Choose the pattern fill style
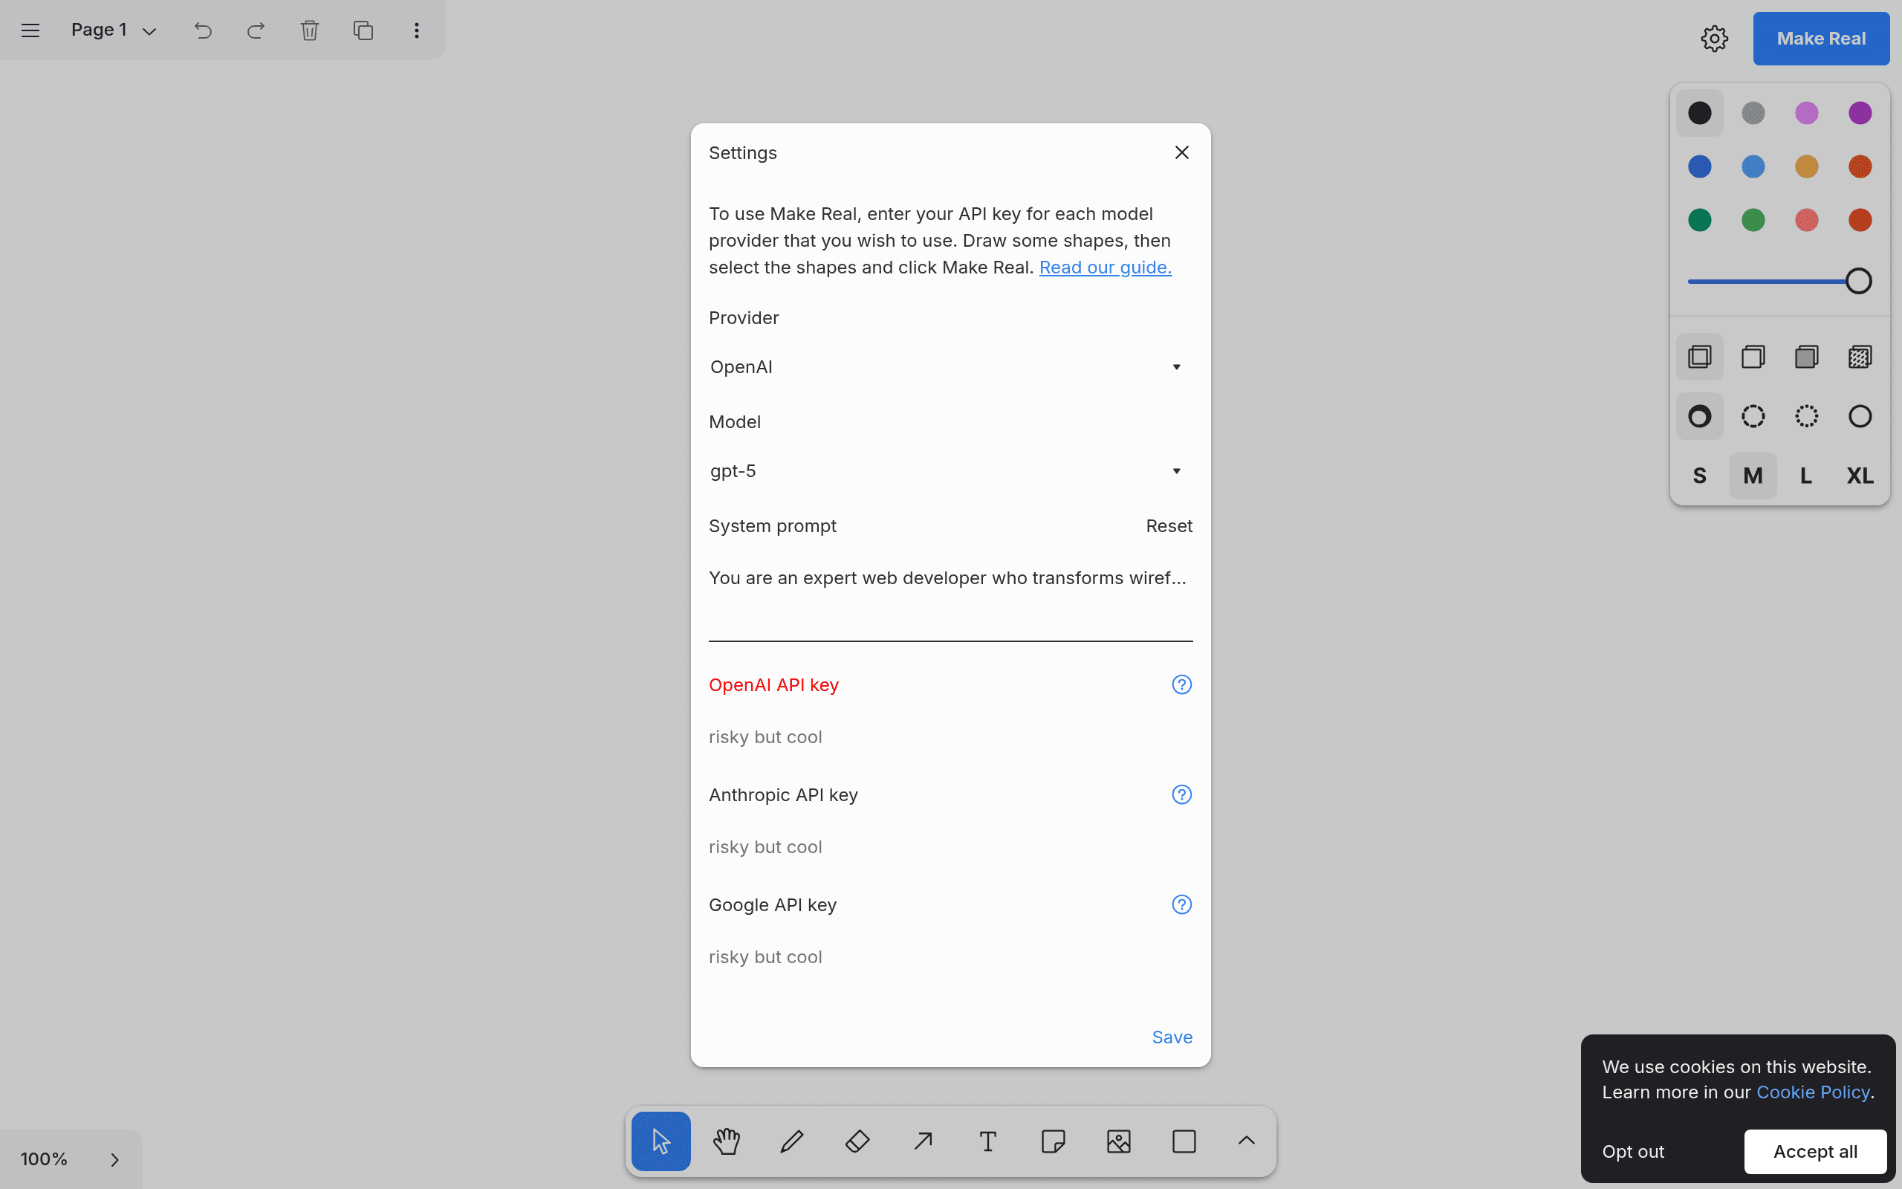Screen dimensions: 1902x1189 [x=1860, y=357]
